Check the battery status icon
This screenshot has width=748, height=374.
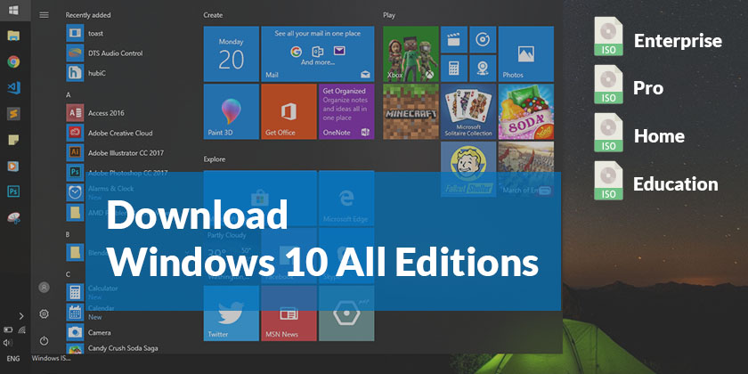coord(8,329)
